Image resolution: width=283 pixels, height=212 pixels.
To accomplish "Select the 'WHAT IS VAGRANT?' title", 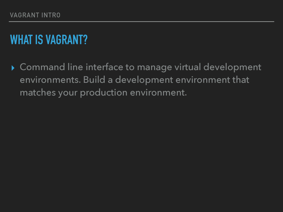I will 49,40.
